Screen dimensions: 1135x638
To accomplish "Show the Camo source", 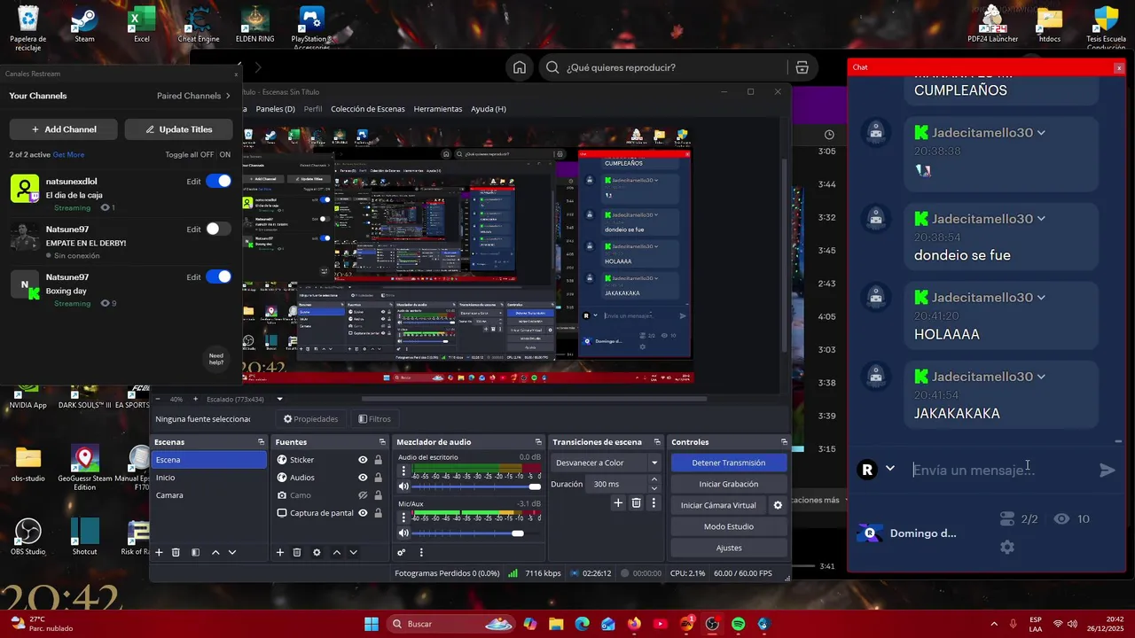I will click(x=363, y=495).
